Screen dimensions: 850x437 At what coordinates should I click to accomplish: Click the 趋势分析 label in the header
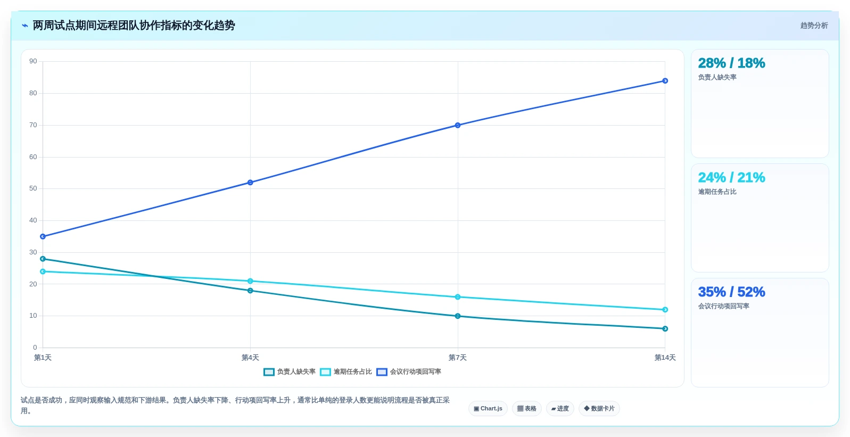tap(814, 26)
